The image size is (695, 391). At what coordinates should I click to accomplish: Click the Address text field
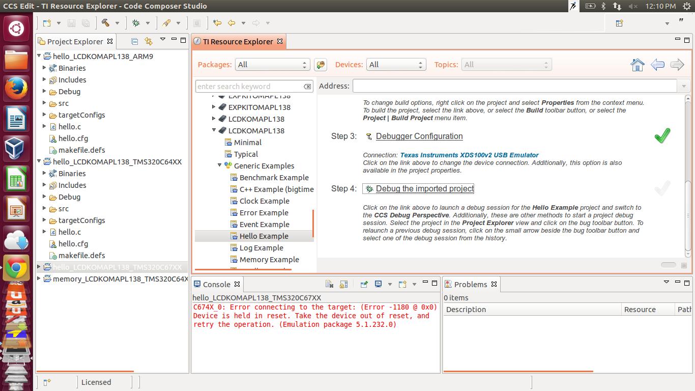[515, 86]
